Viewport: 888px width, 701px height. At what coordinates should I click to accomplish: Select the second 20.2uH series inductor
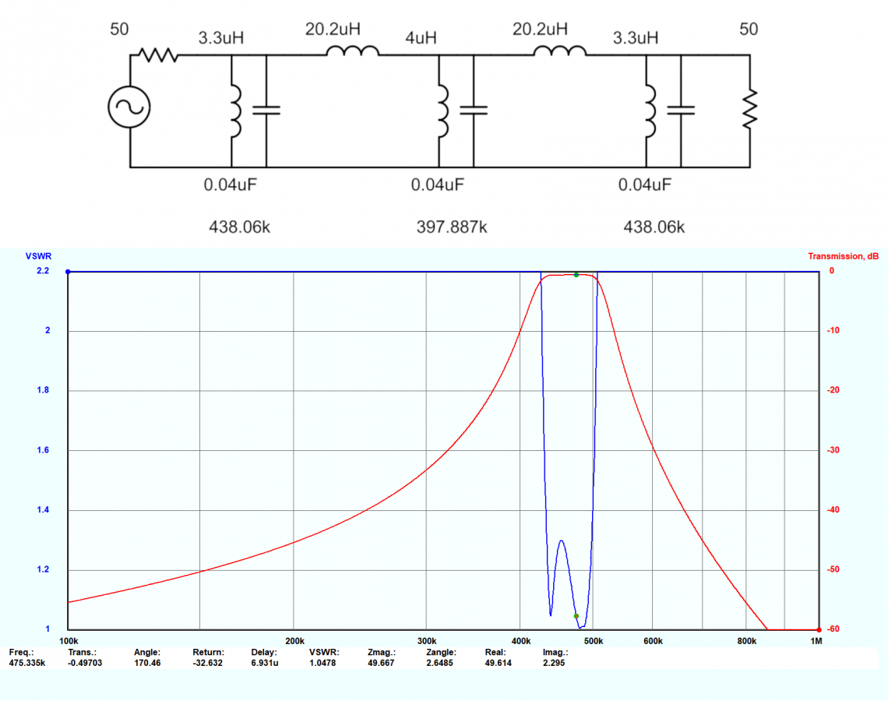point(559,52)
